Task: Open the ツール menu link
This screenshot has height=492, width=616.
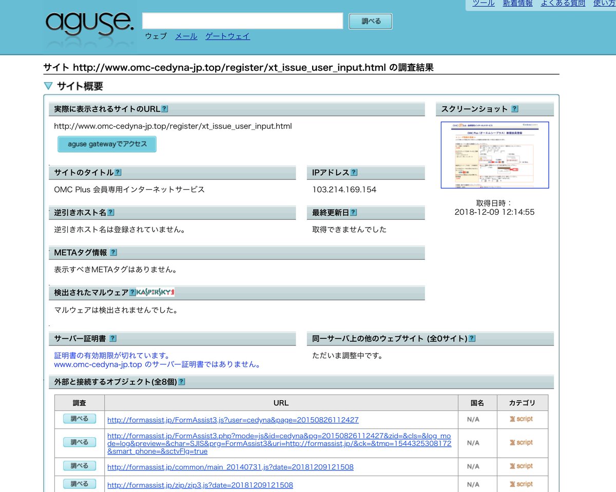Action: coord(484,4)
